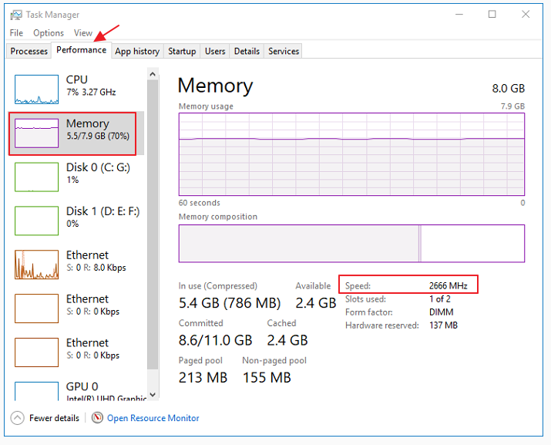Click the '1 of 2' slots used value

pos(439,299)
